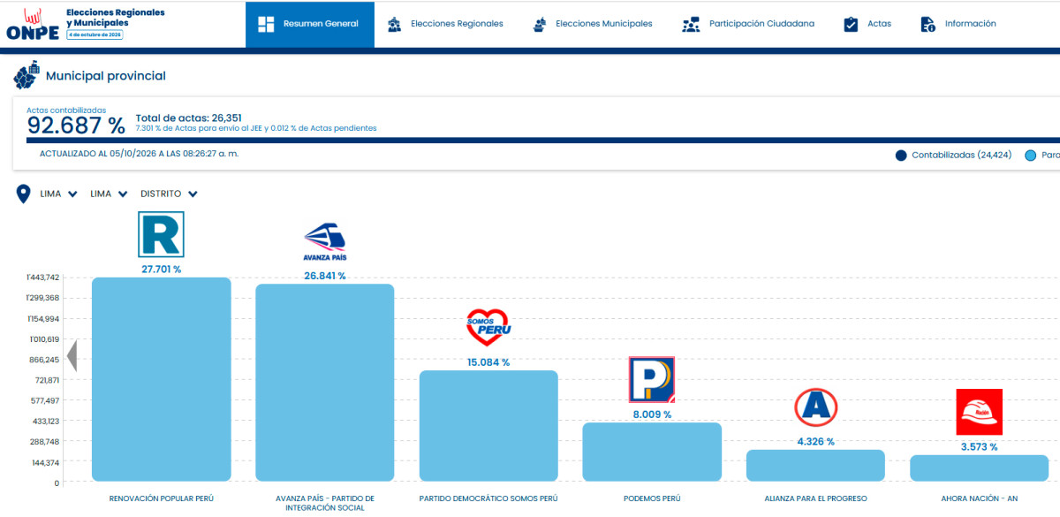The width and height of the screenshot is (1060, 517).
Task: Open the Información page
Action: pos(958,24)
